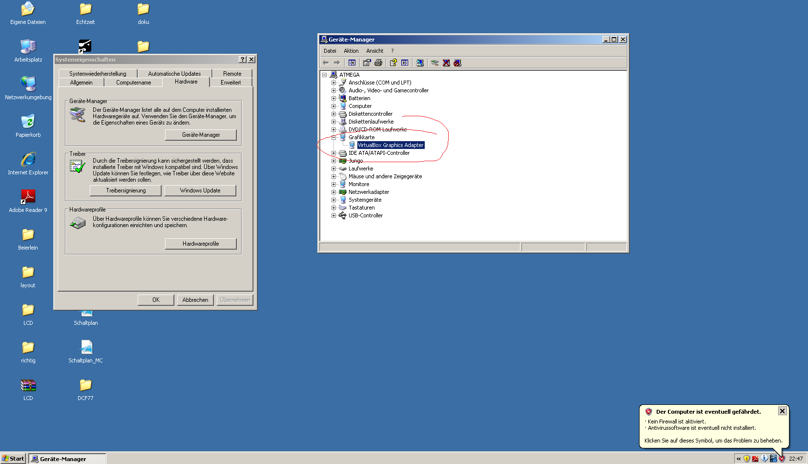Click the disable device toolbar icon
This screenshot has height=464, width=808.
coord(457,63)
